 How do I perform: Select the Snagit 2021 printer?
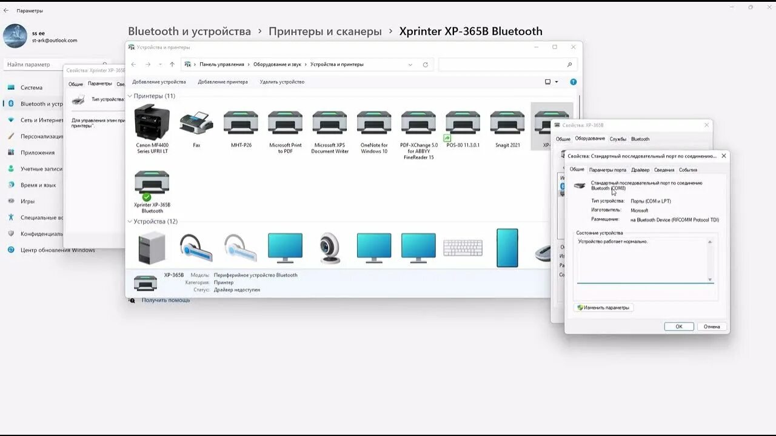[x=507, y=130]
